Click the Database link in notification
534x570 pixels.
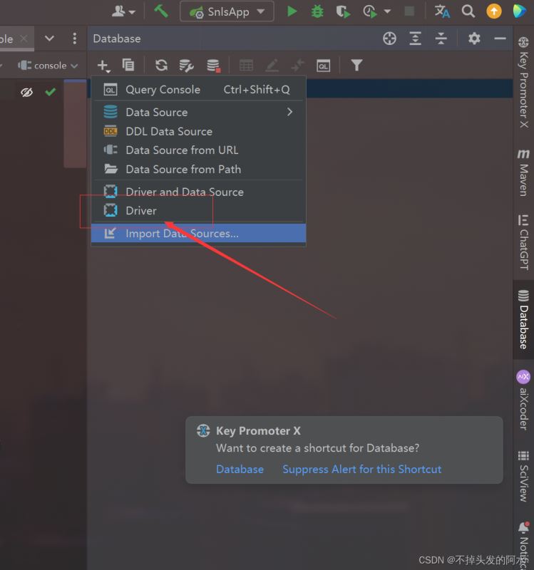240,470
